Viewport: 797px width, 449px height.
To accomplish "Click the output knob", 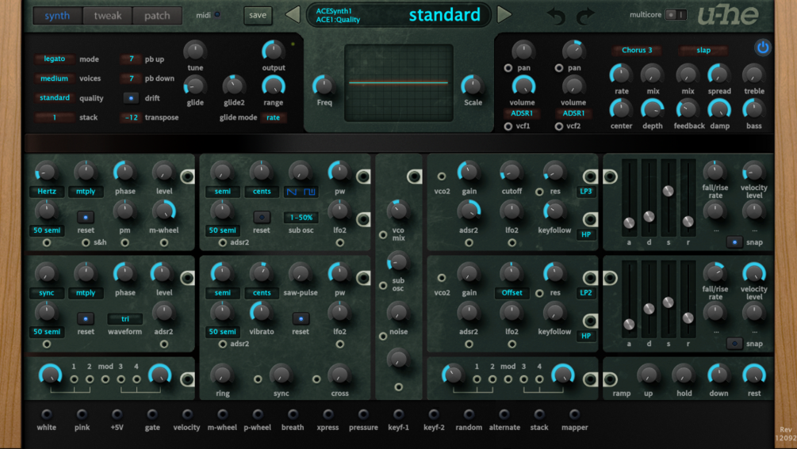I will 274,51.
